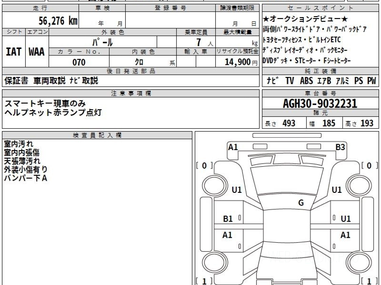Click the 検査員記入欄 header
This screenshot has height=285, width=381.
(x=97, y=135)
